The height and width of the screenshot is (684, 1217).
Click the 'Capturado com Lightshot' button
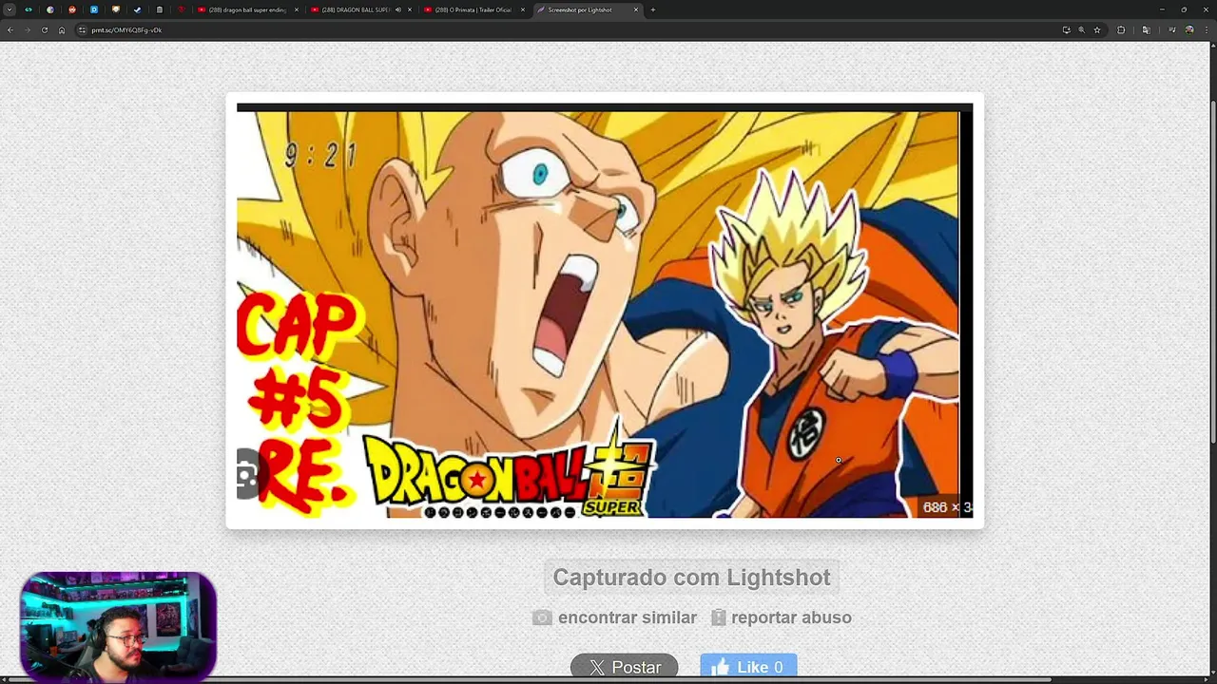691,578
